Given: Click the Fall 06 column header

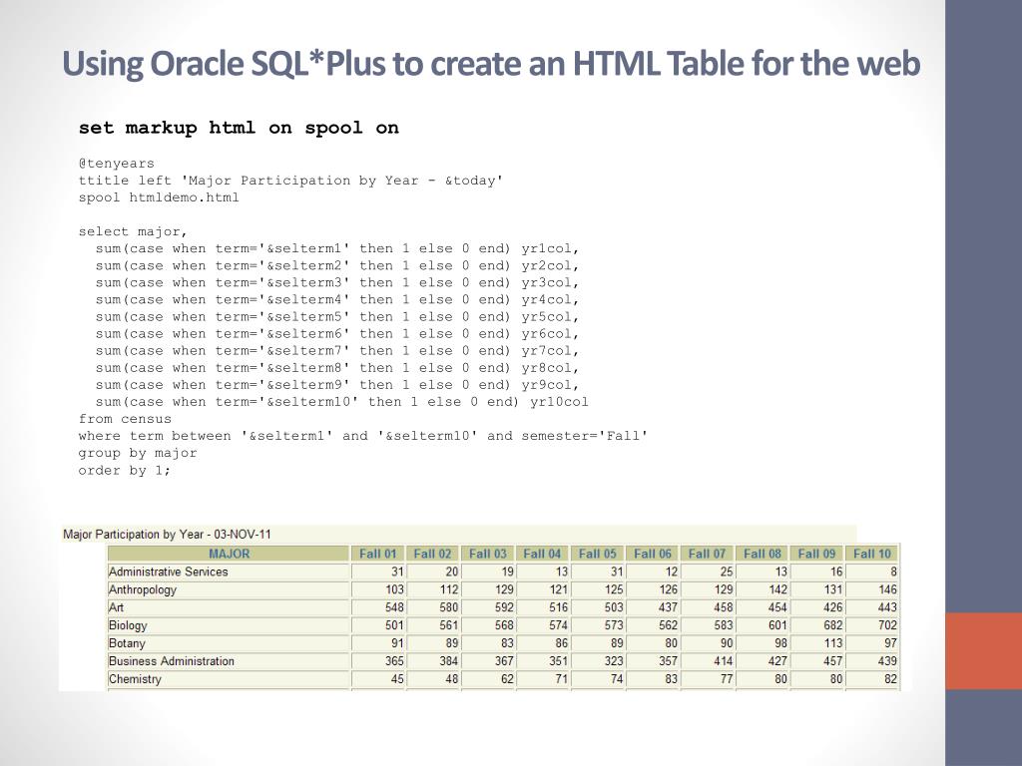Looking at the screenshot, I should [x=653, y=554].
